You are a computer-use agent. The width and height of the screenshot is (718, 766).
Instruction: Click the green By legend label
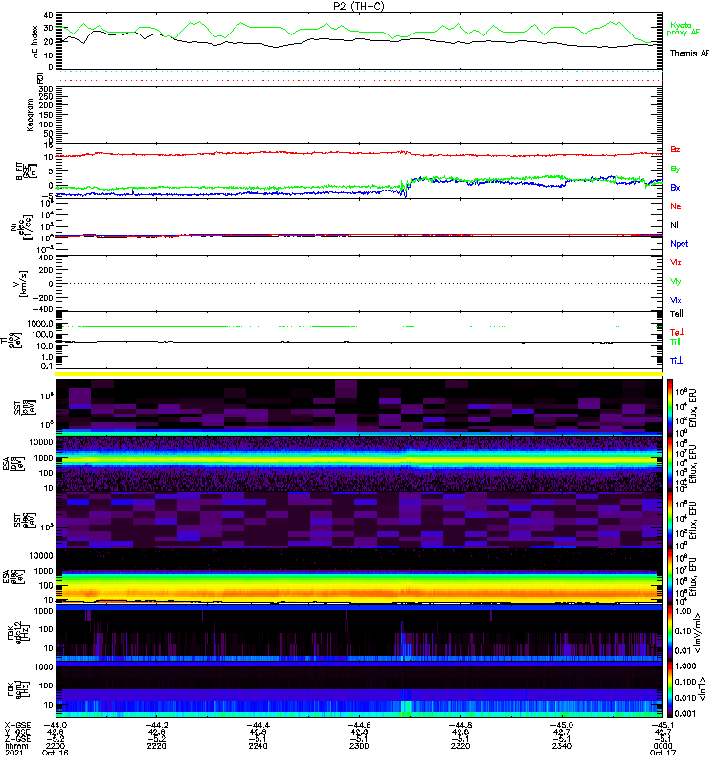coord(675,169)
